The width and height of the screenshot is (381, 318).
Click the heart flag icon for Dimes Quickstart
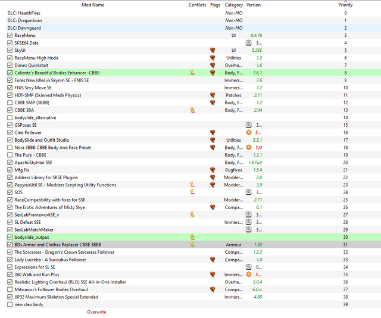pyautogui.click(x=213, y=65)
